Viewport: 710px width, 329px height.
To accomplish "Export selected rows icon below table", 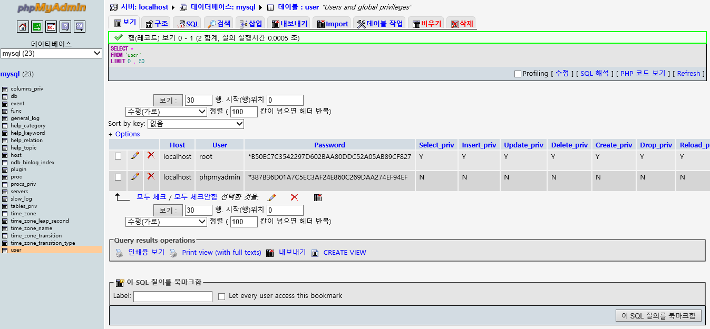I will click(318, 197).
